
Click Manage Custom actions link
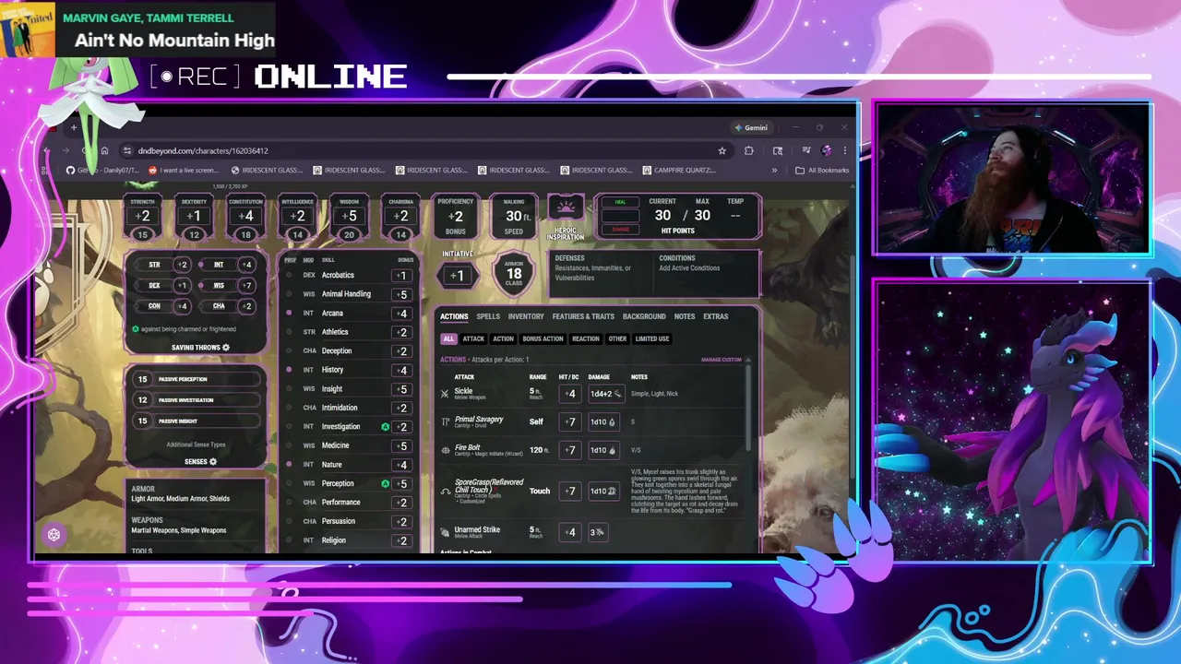pos(722,360)
